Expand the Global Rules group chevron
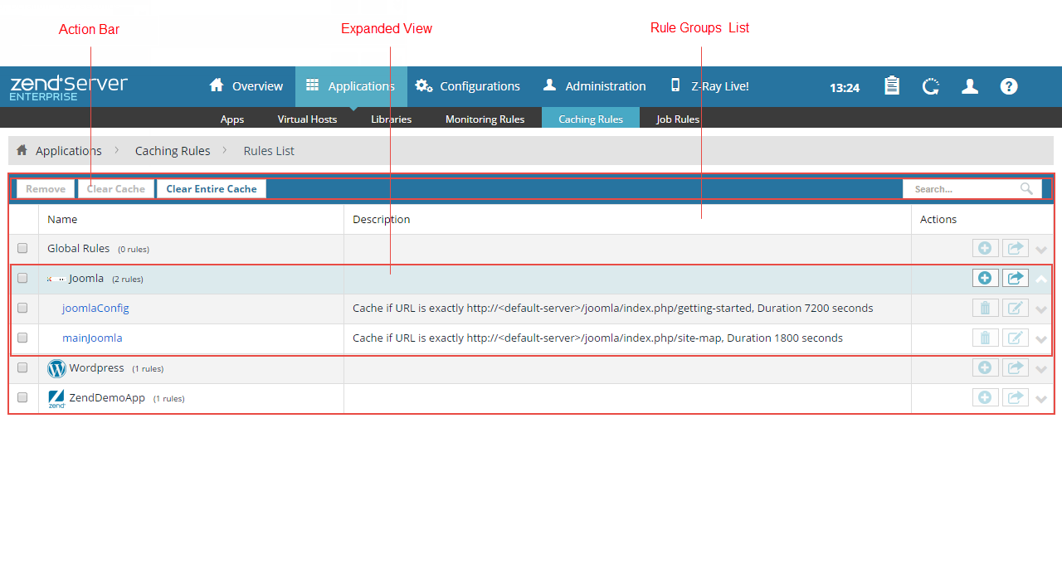Screen dimensions: 1062x569 [1041, 250]
